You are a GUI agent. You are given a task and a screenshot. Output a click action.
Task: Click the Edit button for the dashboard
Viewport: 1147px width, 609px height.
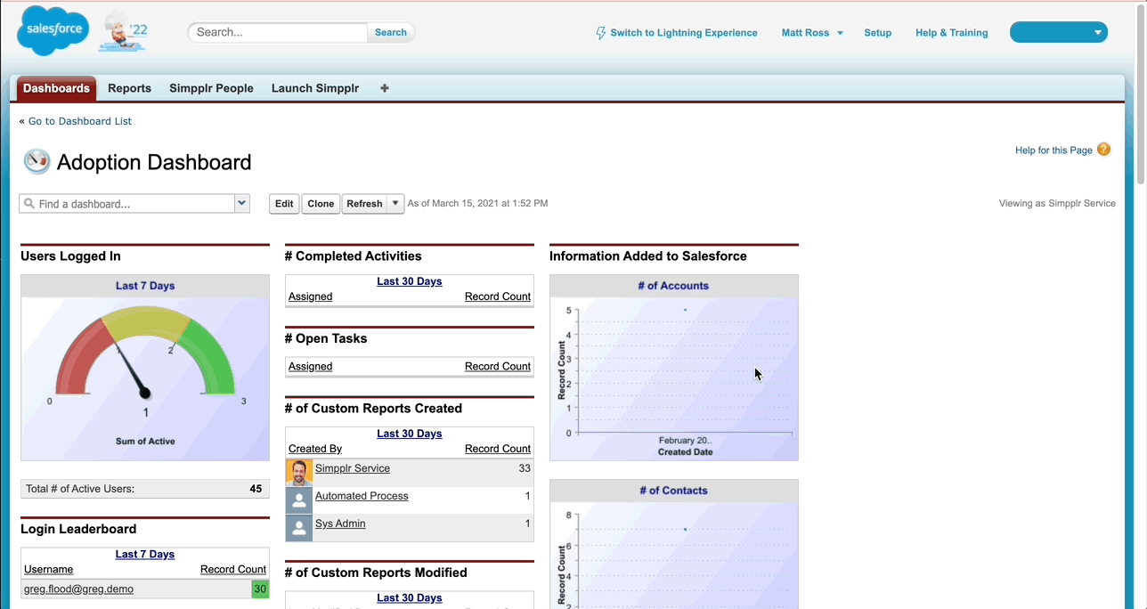tap(283, 203)
